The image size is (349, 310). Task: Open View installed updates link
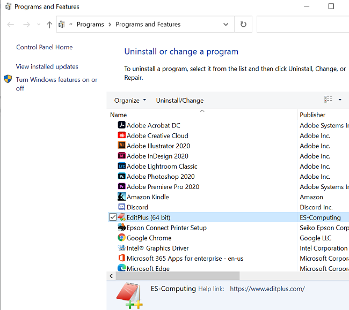coord(47,66)
